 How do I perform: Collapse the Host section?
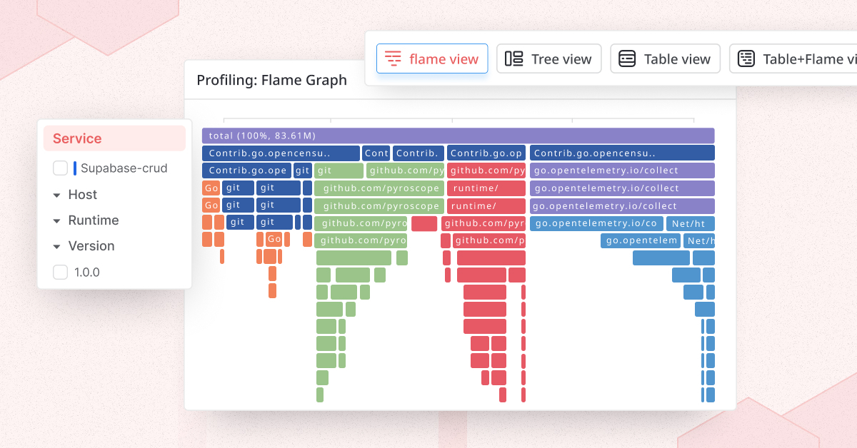point(58,195)
